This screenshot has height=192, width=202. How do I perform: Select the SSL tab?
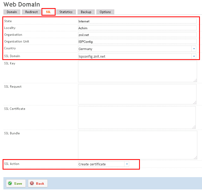pyautogui.click(x=48, y=12)
